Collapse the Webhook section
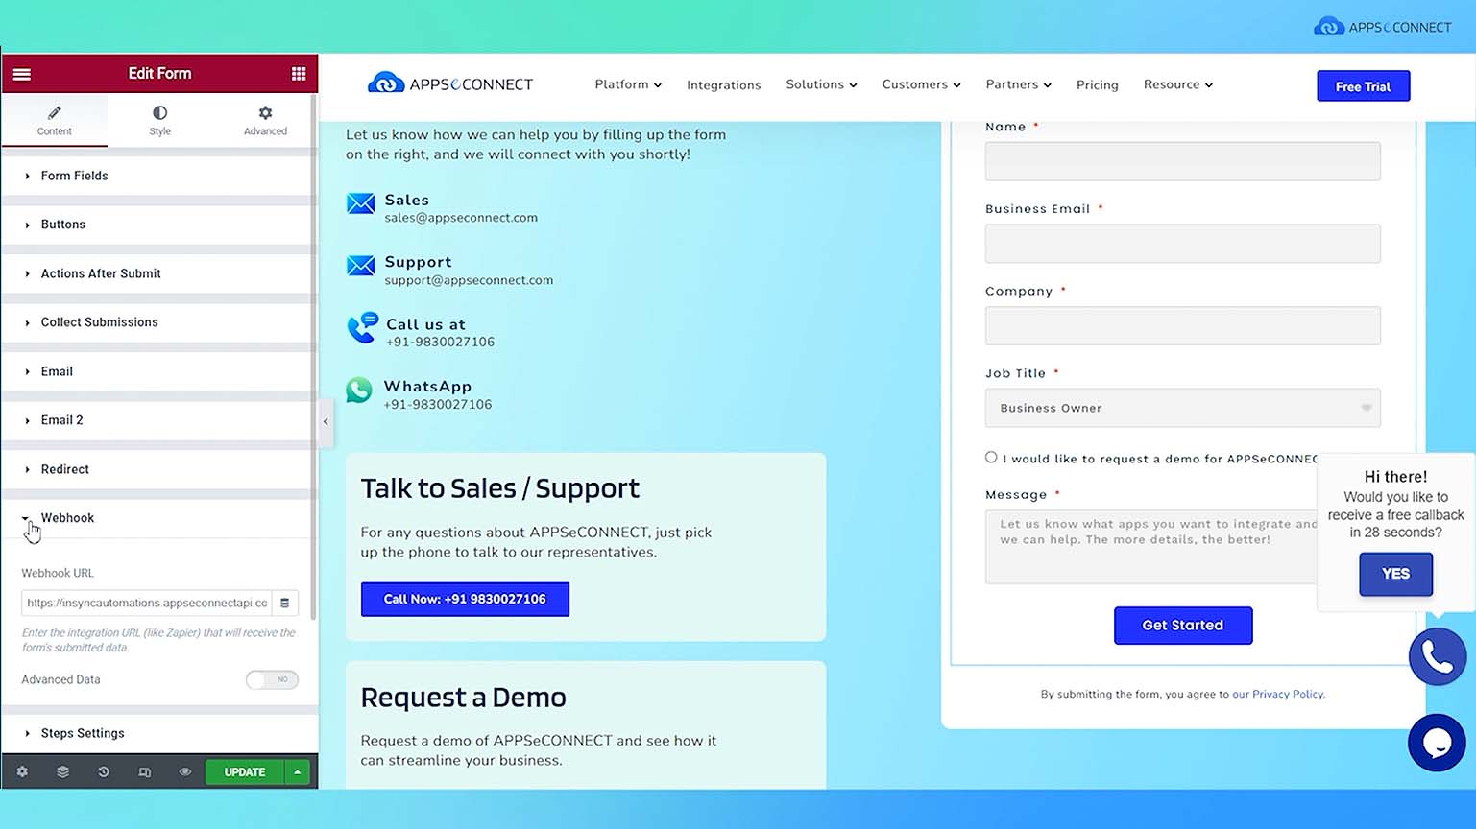1476x829 pixels. click(x=159, y=518)
